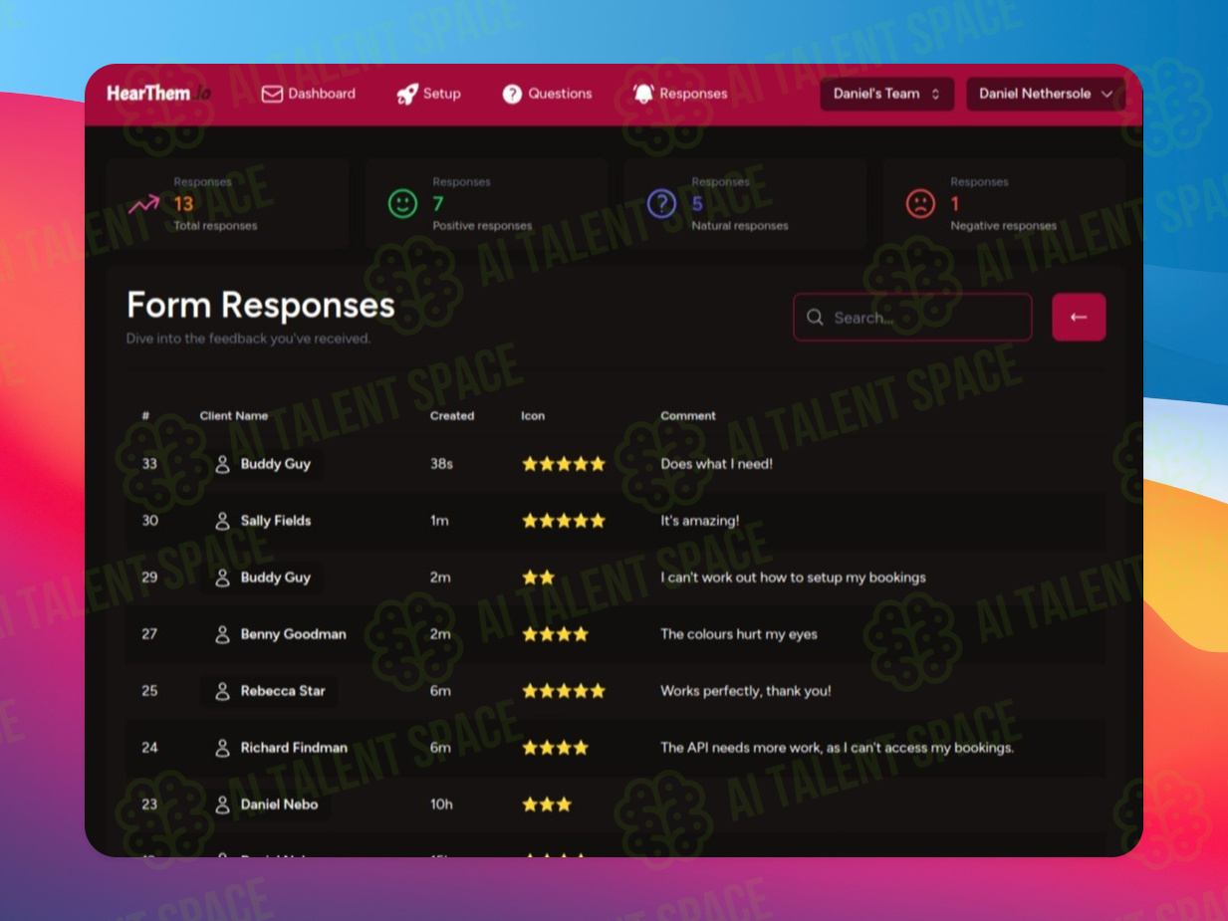Open Richard Findman client chip
Screen dimensions: 1228x921
(x=281, y=748)
